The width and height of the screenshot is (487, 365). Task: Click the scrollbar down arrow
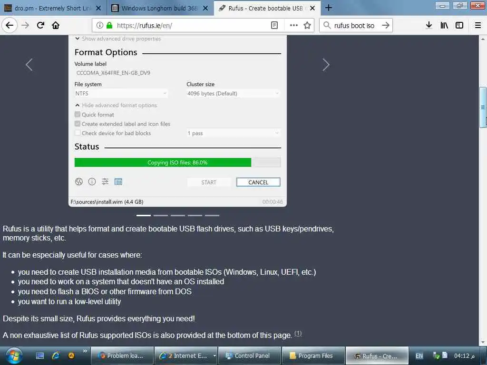click(x=483, y=342)
